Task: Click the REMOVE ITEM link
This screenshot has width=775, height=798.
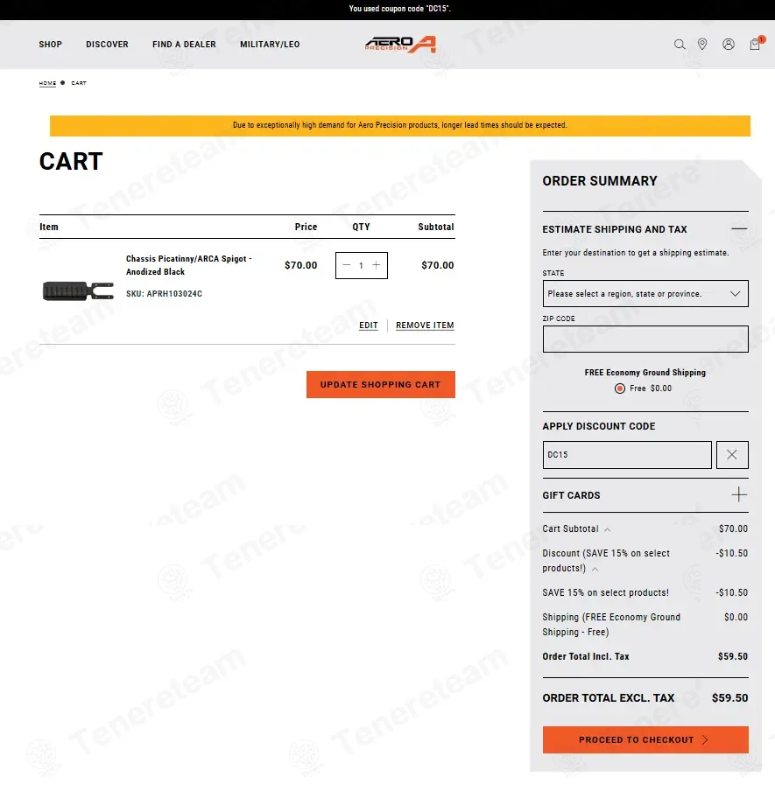Action: [x=425, y=325]
